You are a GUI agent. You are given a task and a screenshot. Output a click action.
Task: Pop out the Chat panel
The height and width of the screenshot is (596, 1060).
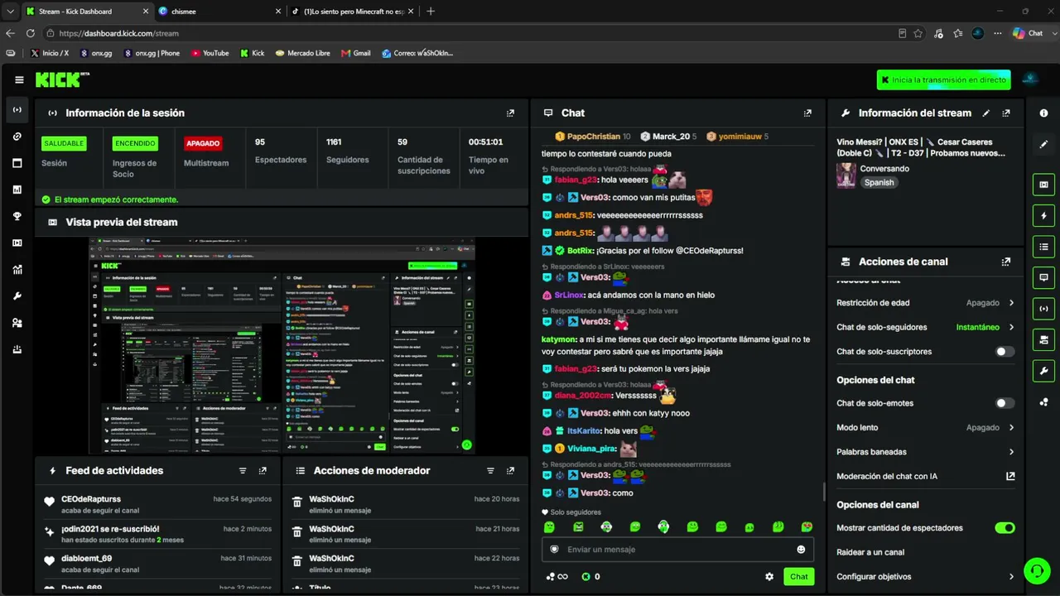tap(807, 113)
